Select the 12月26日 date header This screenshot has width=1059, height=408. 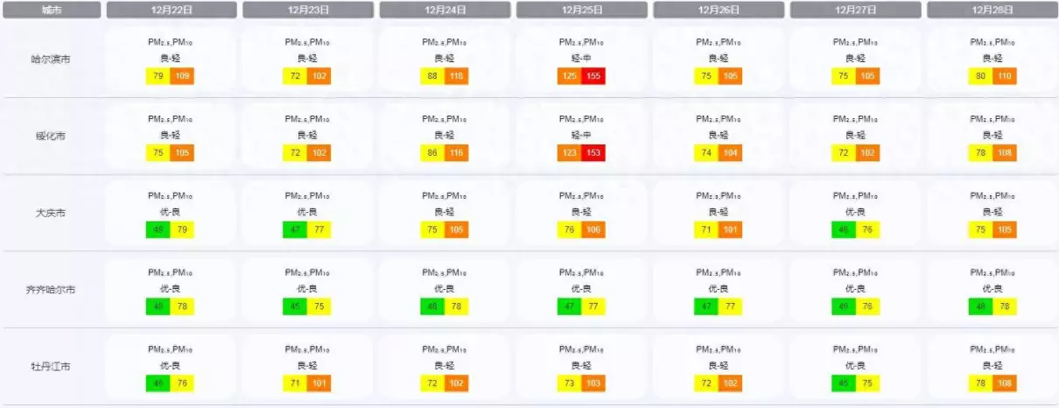719,11
